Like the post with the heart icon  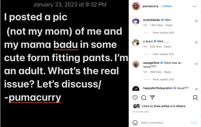click(x=135, y=98)
